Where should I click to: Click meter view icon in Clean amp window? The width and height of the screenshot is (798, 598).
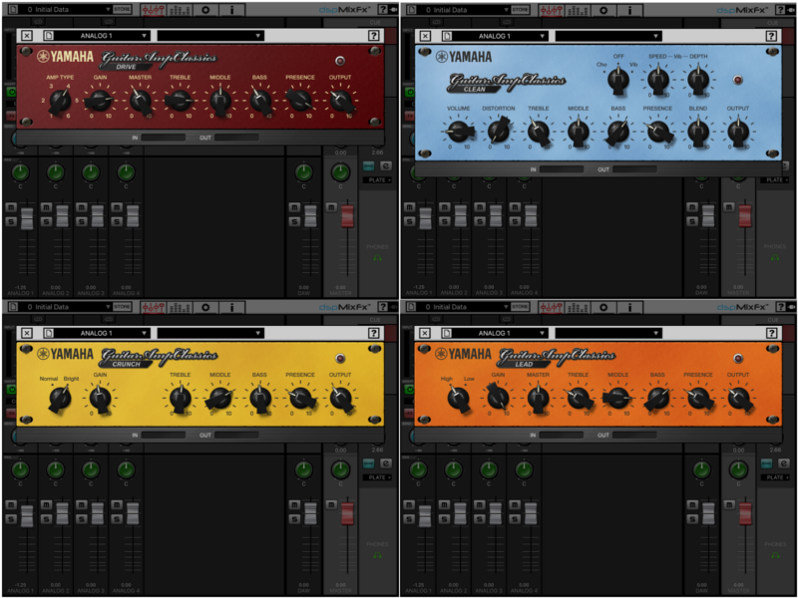pos(578,10)
